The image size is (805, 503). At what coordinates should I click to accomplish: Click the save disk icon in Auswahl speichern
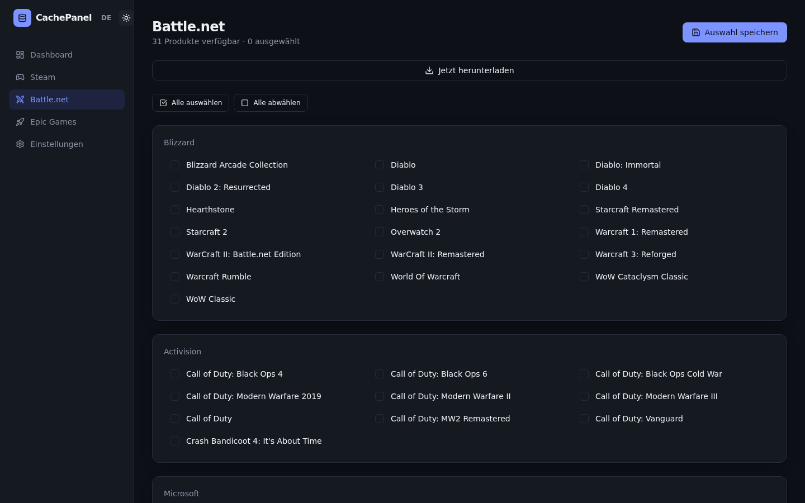point(696,32)
